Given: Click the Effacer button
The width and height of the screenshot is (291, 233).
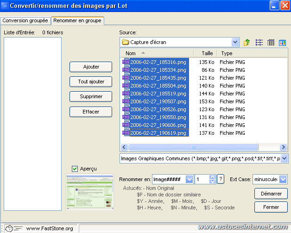Looking at the screenshot, I should [91, 112].
